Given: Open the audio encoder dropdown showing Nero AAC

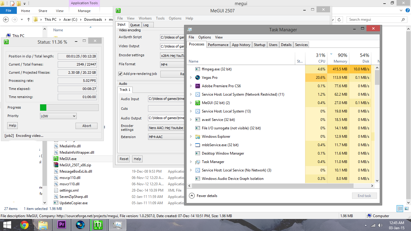Looking at the screenshot, I should [x=166, y=128].
